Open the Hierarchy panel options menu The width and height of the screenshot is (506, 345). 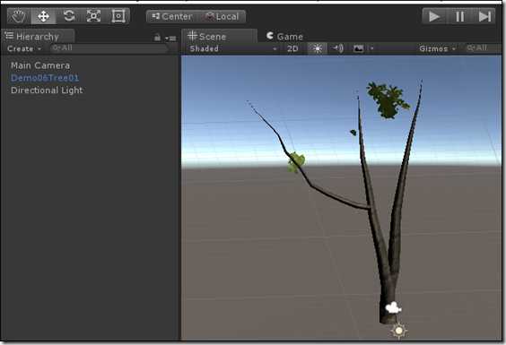[x=170, y=39]
